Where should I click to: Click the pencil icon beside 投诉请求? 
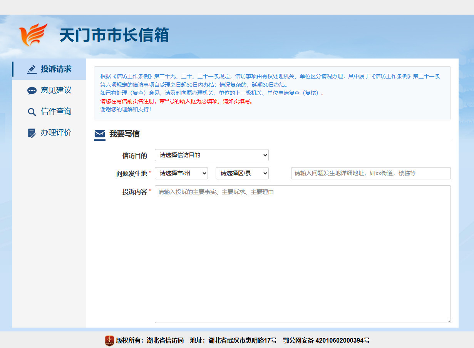click(x=32, y=69)
